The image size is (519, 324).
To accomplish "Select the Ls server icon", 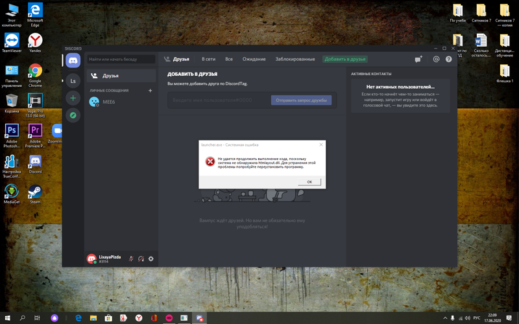I will point(73,81).
